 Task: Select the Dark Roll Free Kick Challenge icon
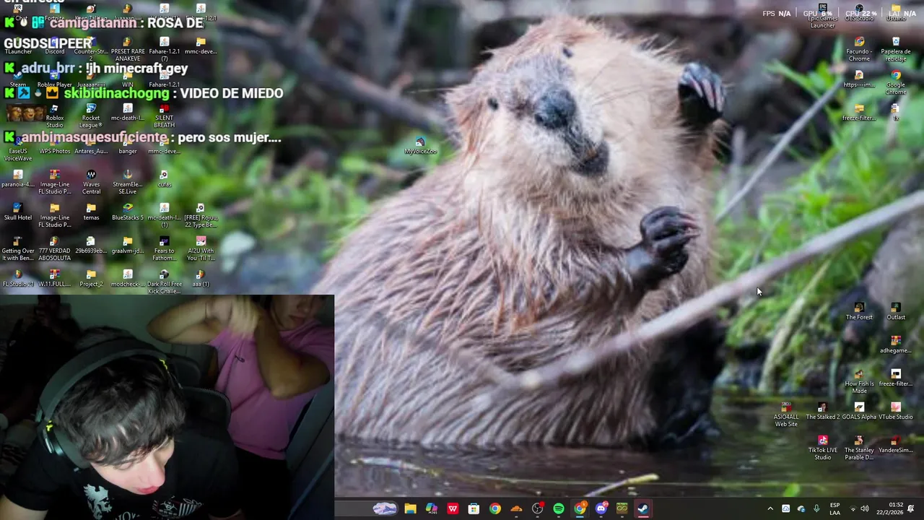click(x=164, y=282)
